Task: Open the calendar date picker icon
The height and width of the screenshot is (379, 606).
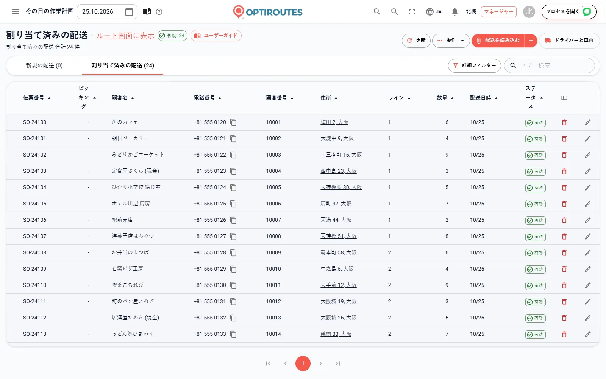Action: (x=129, y=12)
